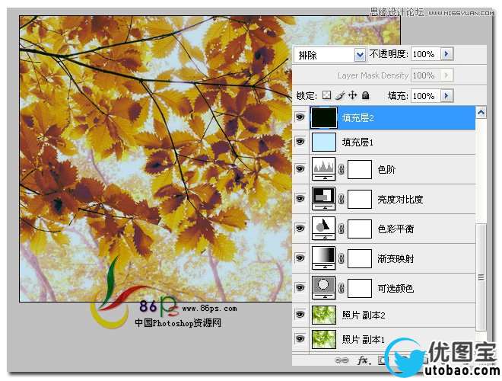
Task: Click the 照片 副本2 layer thumbnail
Action: point(324,315)
